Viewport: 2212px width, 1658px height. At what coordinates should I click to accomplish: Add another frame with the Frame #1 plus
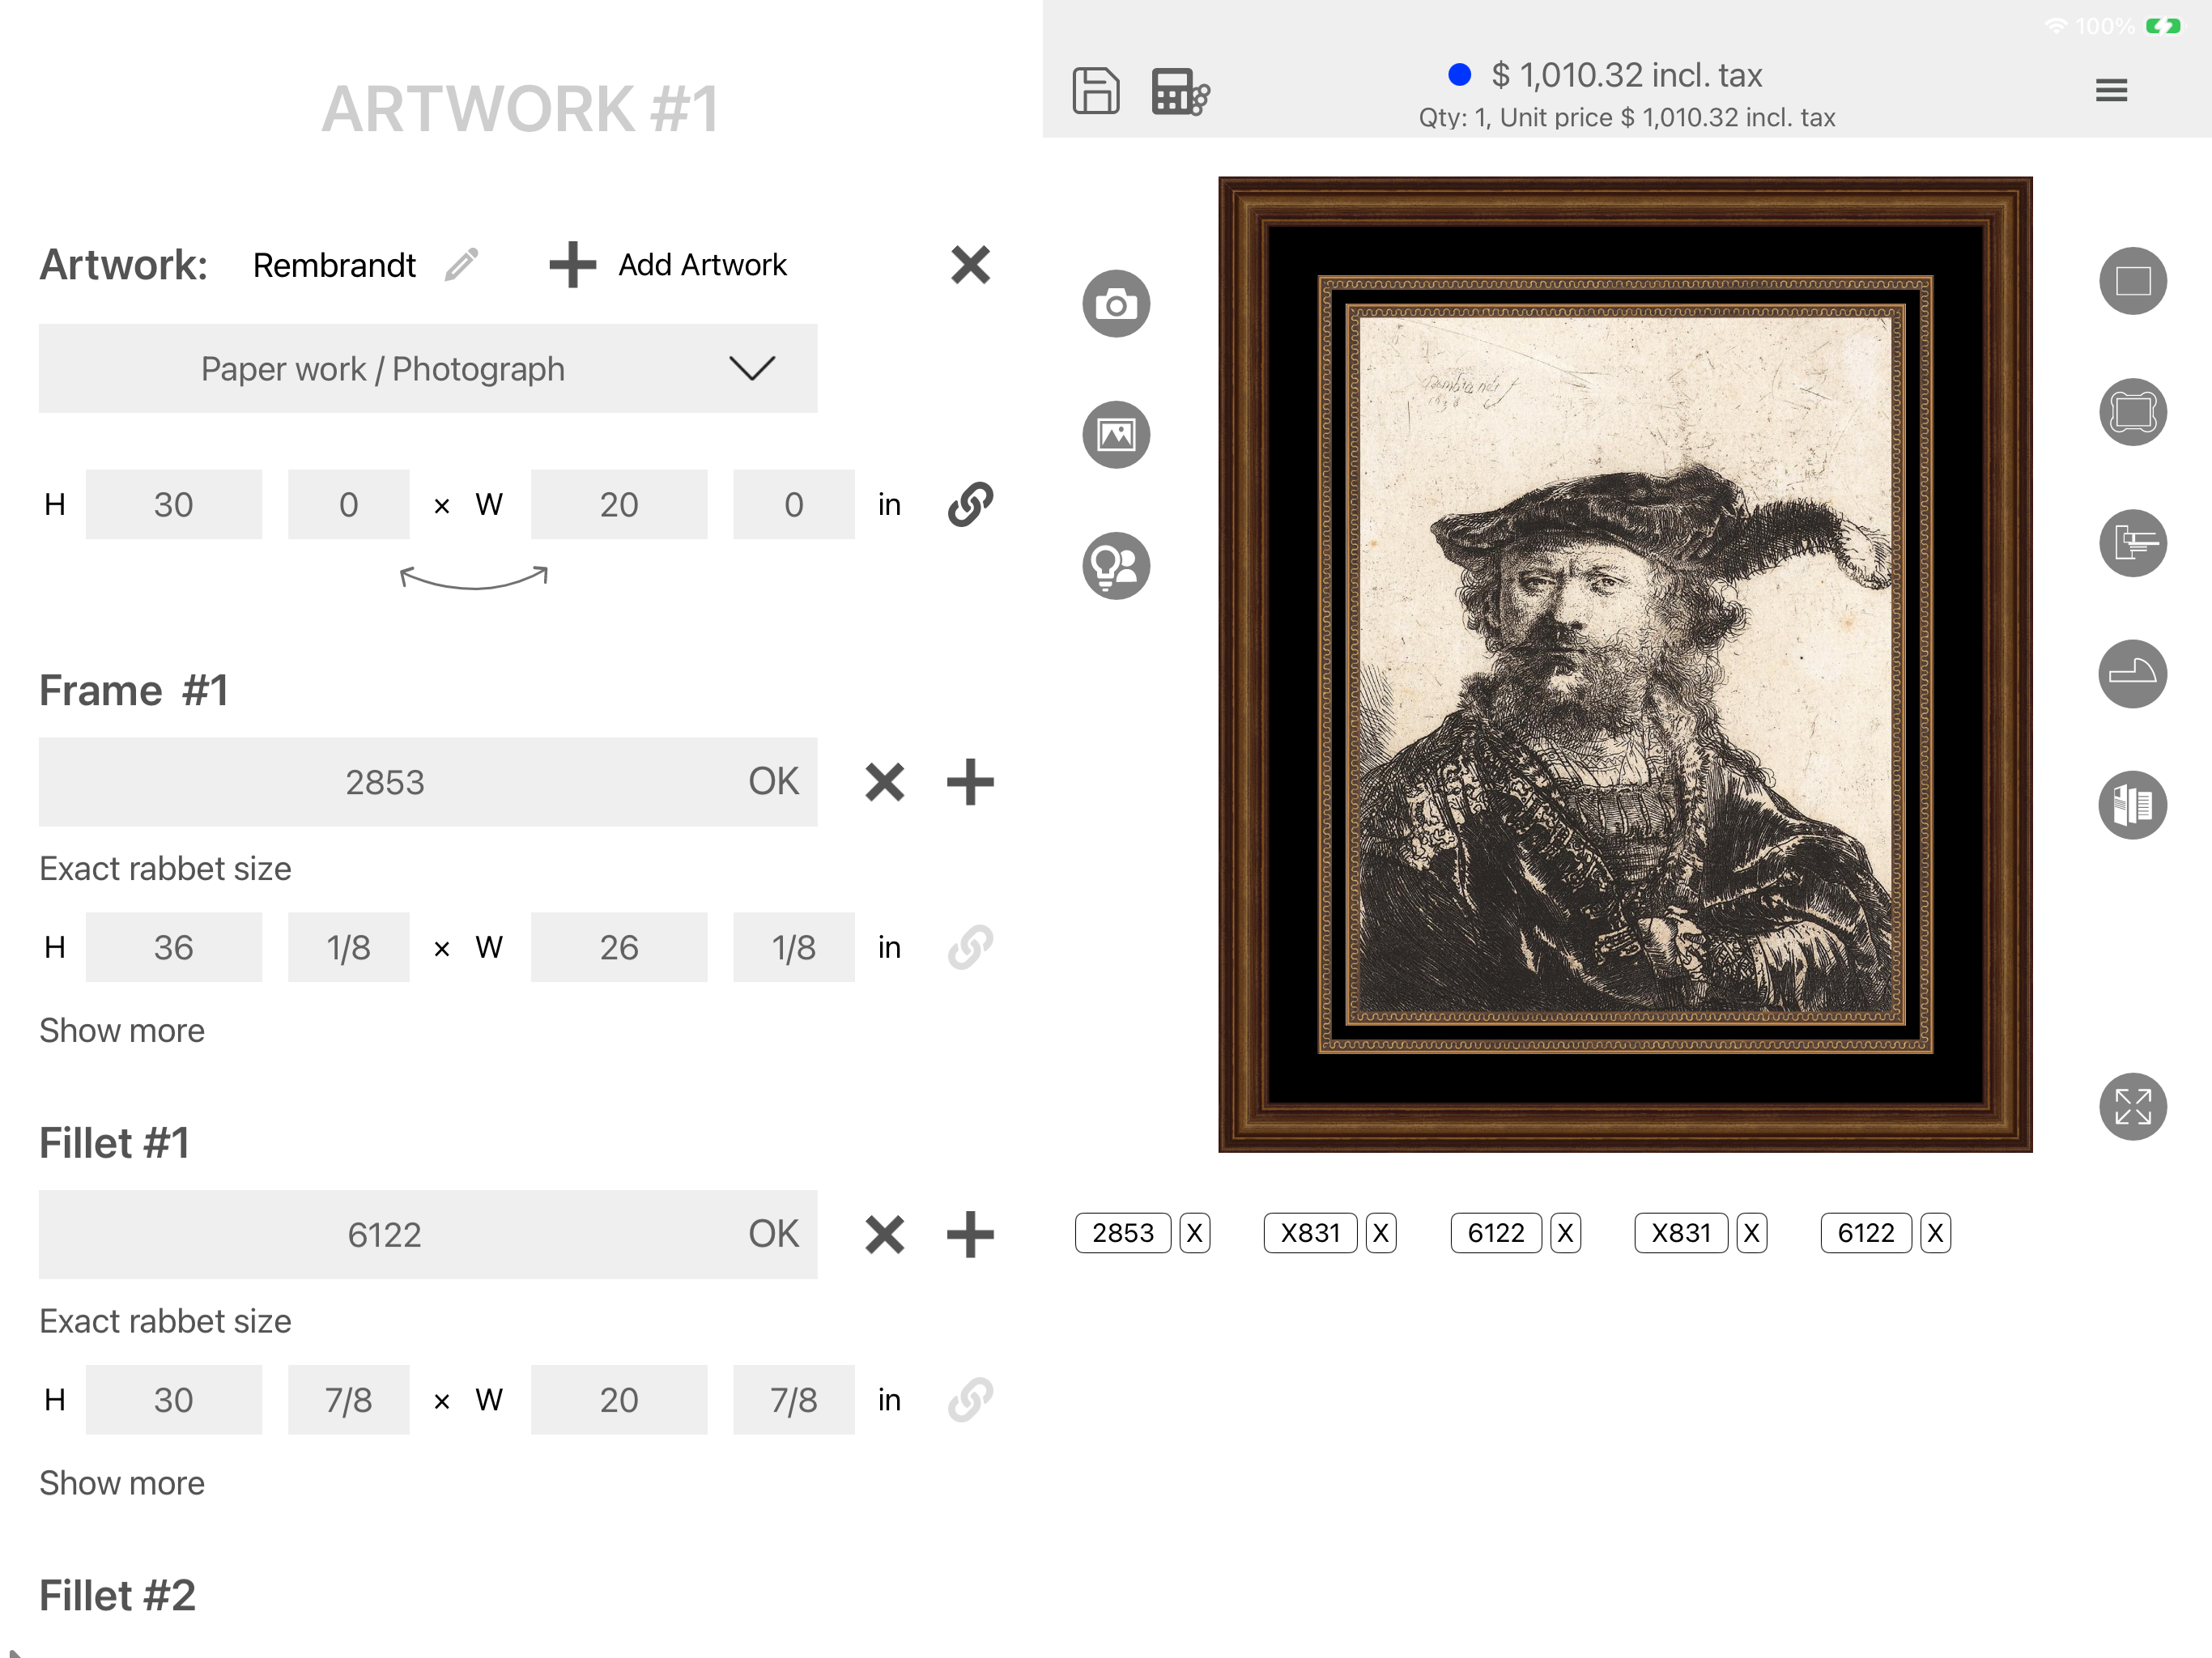(x=970, y=782)
